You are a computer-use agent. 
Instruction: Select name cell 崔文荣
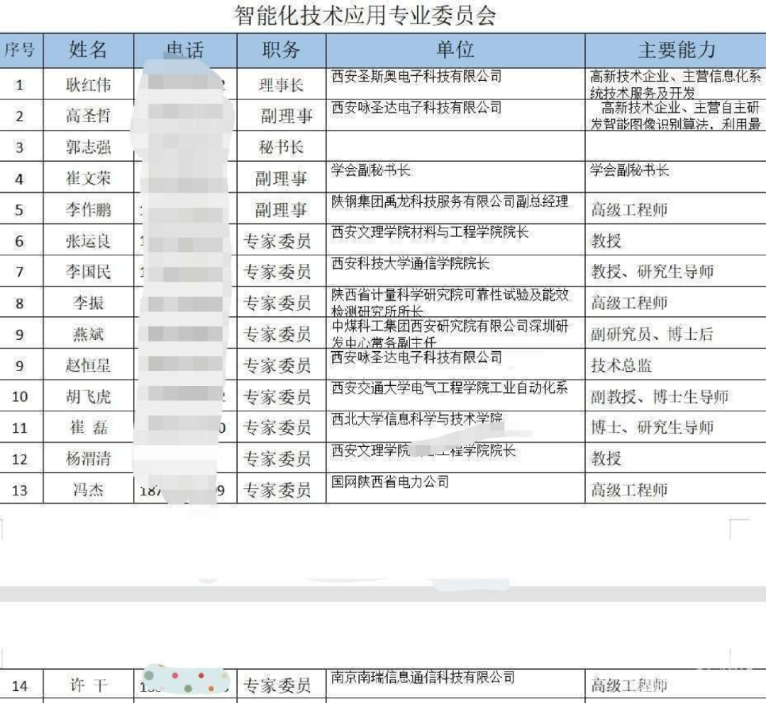click(89, 178)
